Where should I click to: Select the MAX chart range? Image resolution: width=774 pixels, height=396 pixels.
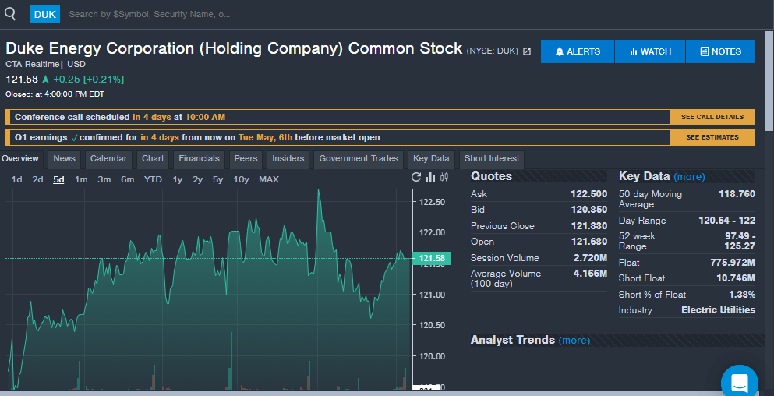tap(269, 180)
